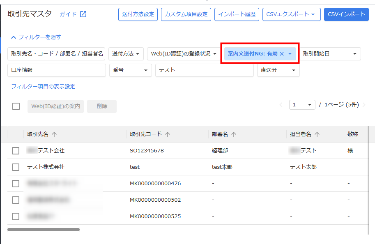This screenshot has width=375, height=244.
Task: Sort by 部署名 arrow icon
Action: coord(234,134)
